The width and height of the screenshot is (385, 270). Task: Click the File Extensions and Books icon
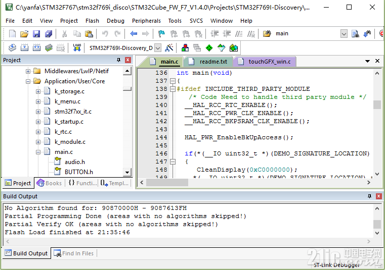[x=185, y=47]
